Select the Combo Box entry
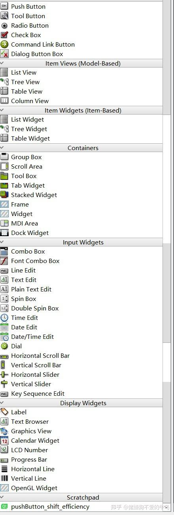174x515 pixels. [81, 251]
